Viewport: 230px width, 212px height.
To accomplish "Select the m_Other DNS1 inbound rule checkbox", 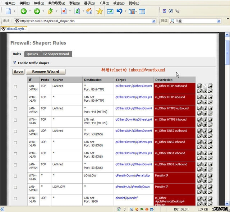I will [15, 154].
